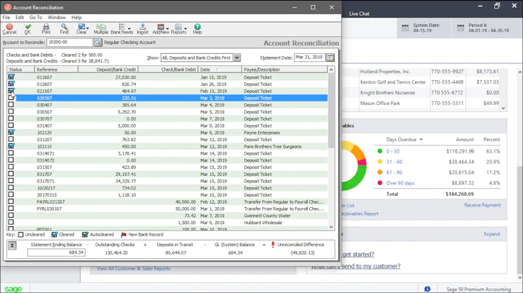Open the Show filter dropdown

pos(237,57)
